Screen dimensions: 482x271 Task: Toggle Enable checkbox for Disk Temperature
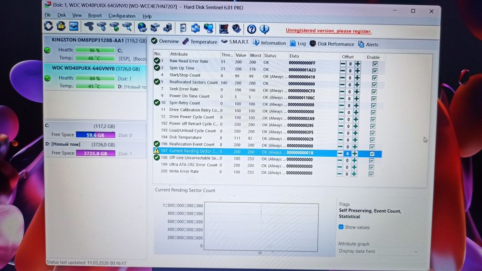click(x=372, y=140)
